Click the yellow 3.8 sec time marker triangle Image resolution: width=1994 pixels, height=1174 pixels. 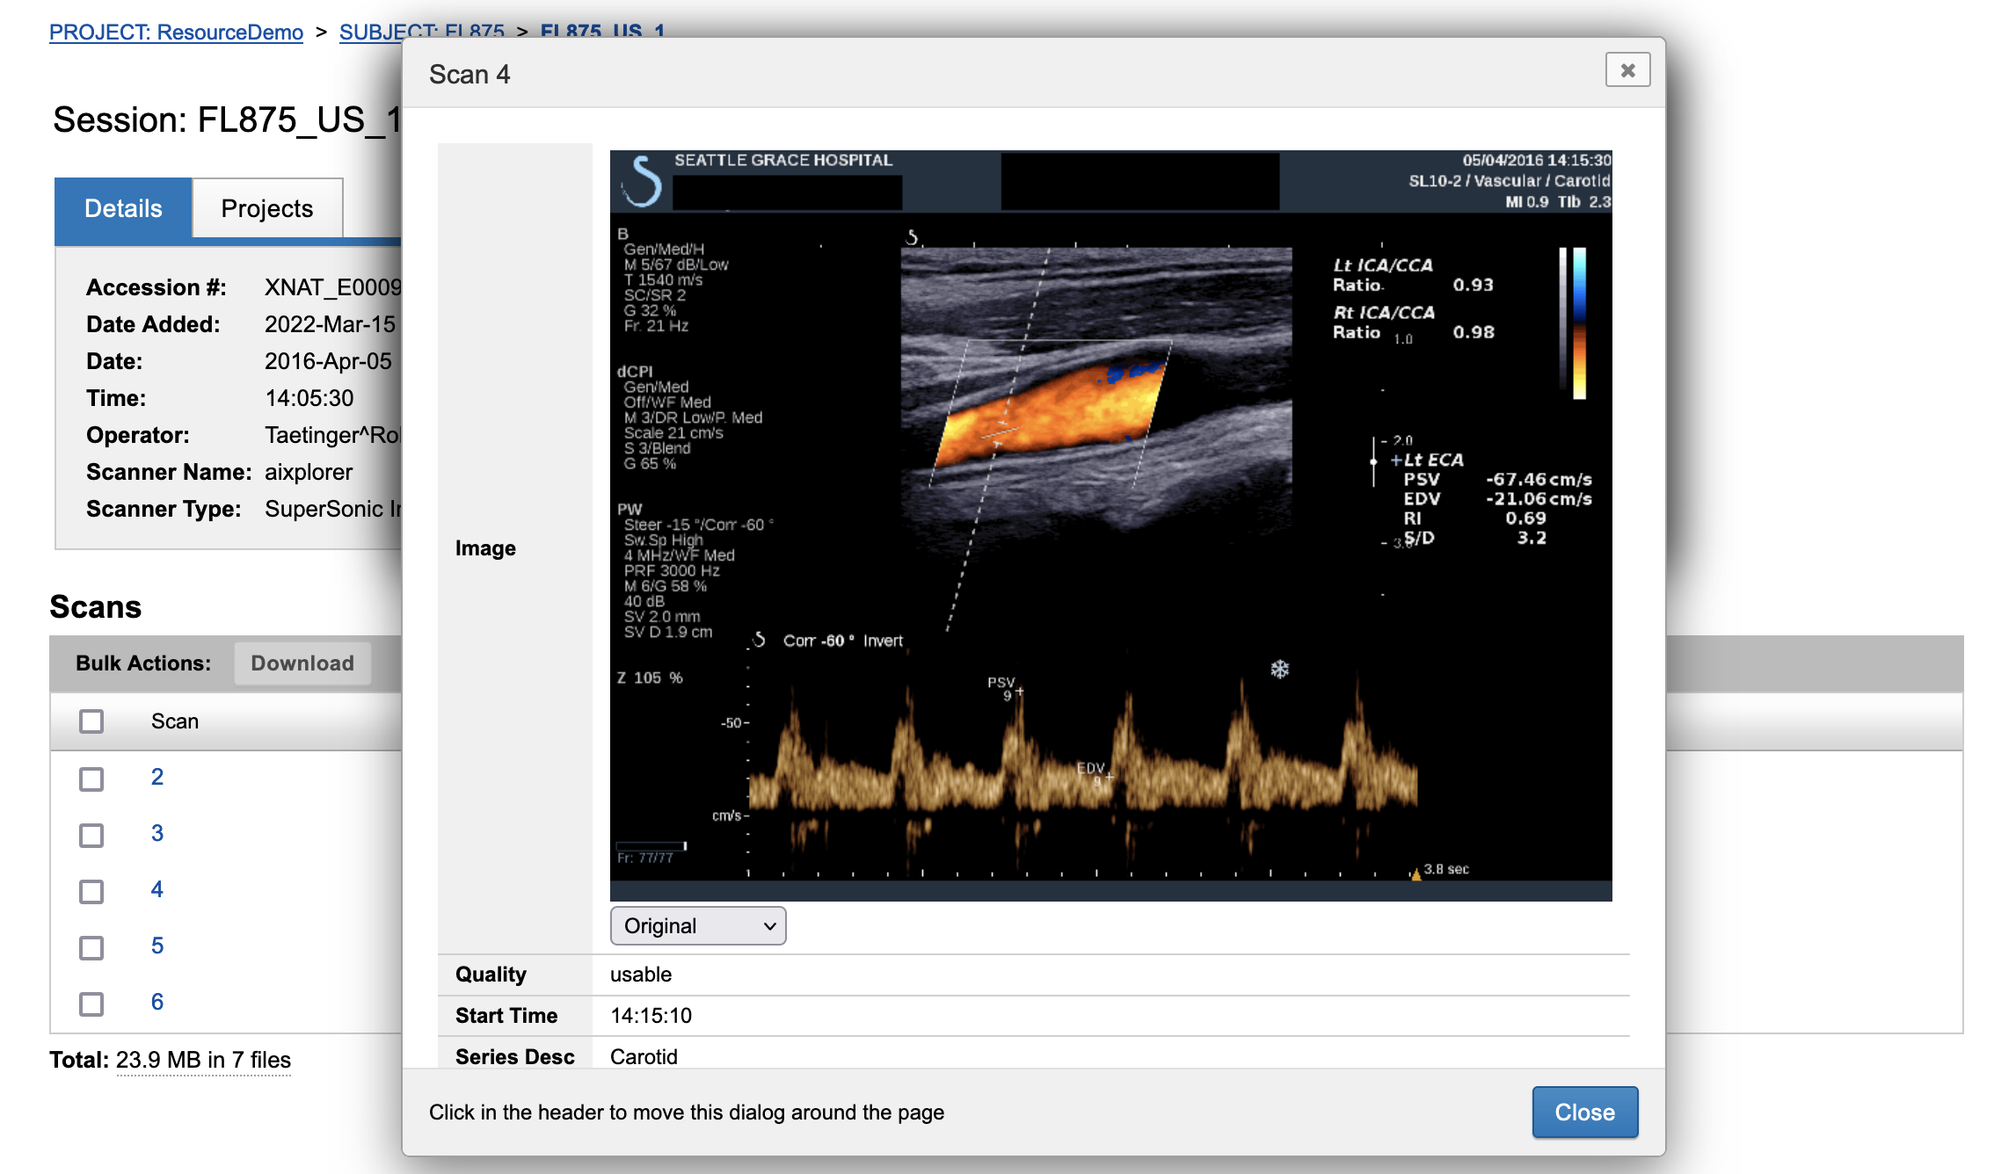click(x=1415, y=873)
